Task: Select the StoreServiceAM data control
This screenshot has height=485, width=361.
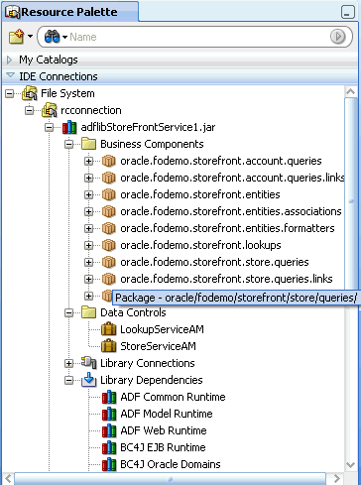Action: click(x=158, y=346)
